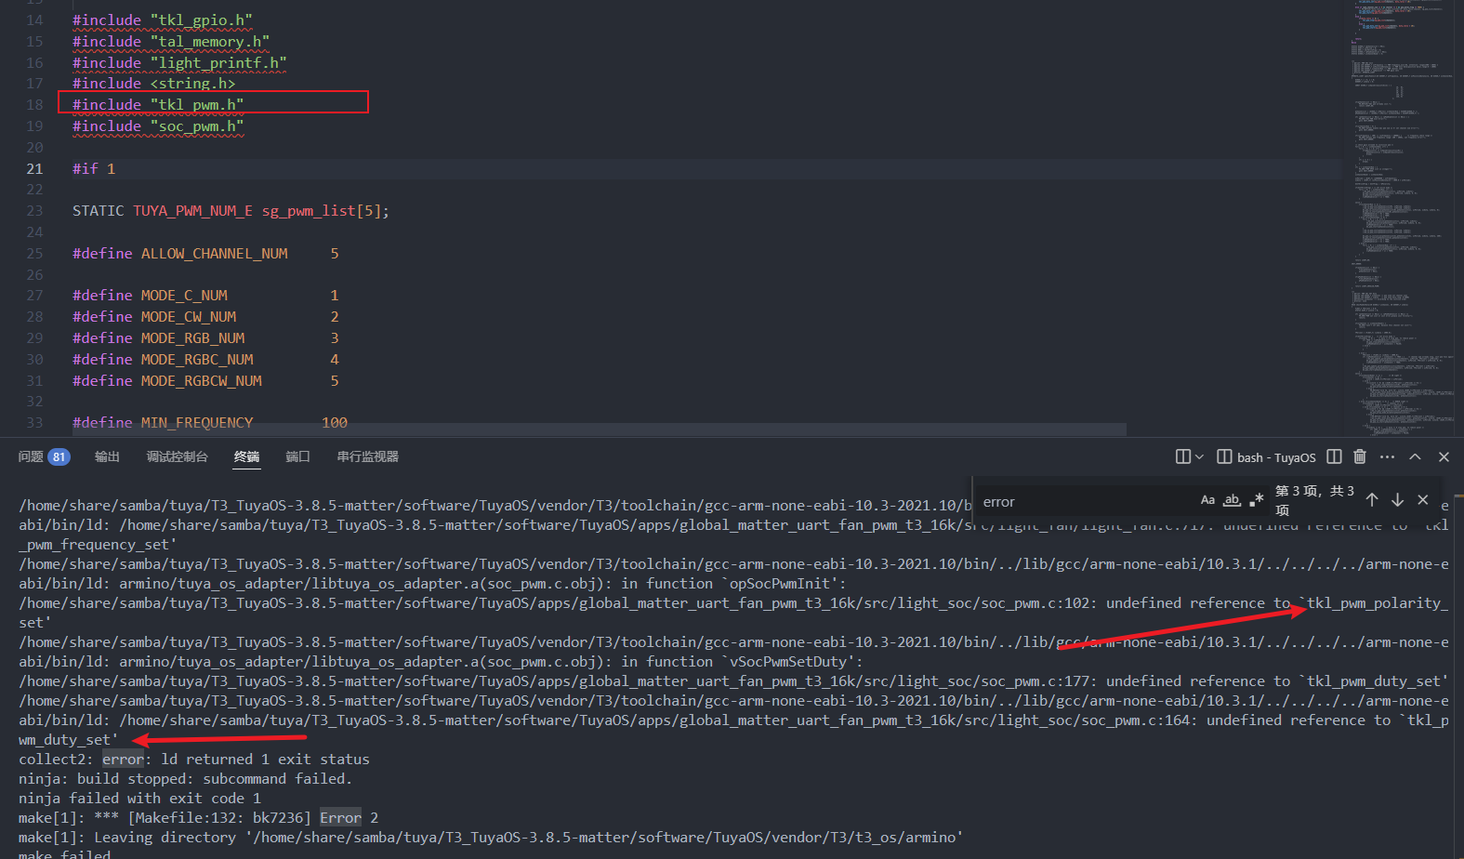Click the '#include "tkl_pwm.h"' code line
This screenshot has height=859, width=1464.
(x=158, y=105)
